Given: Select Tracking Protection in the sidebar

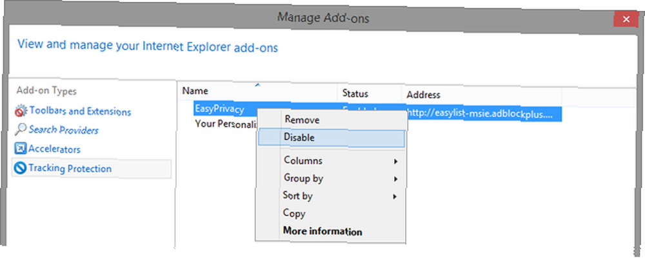Looking at the screenshot, I should click(92, 169).
